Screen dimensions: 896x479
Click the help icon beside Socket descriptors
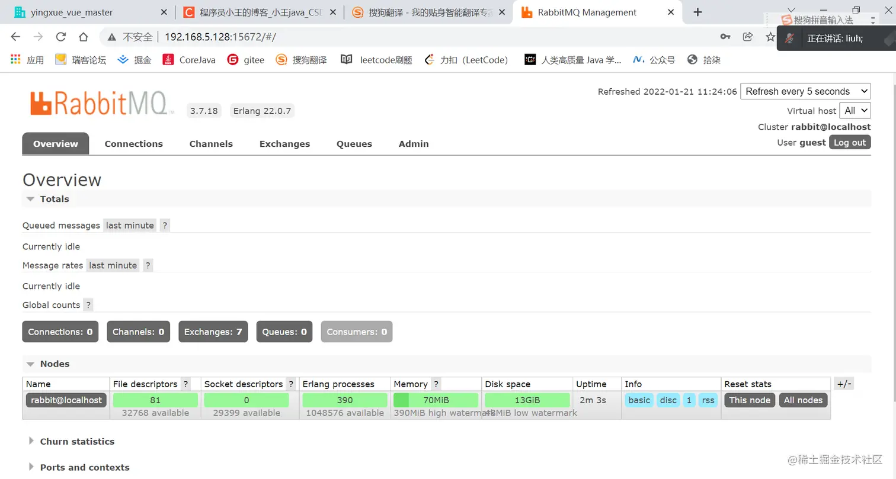coord(291,384)
